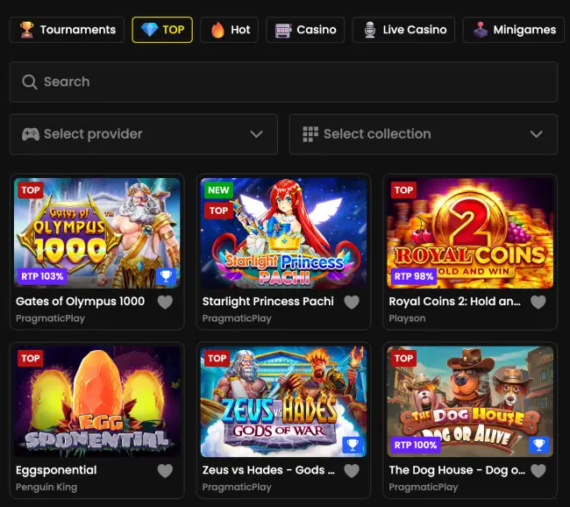Click the TOP badge on The Dog House
This screenshot has width=570, height=507.
point(404,359)
